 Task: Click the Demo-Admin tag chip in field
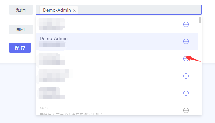(59, 10)
